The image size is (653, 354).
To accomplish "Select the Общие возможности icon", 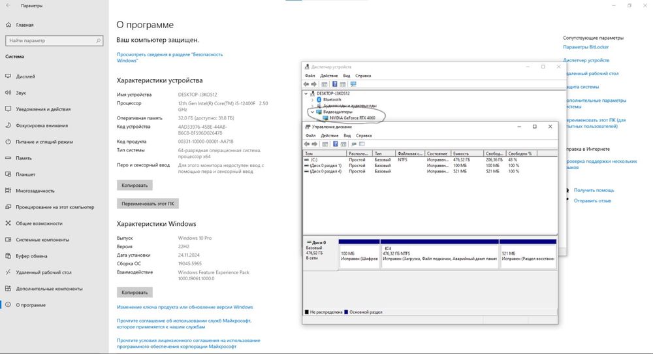I will click(x=8, y=223).
